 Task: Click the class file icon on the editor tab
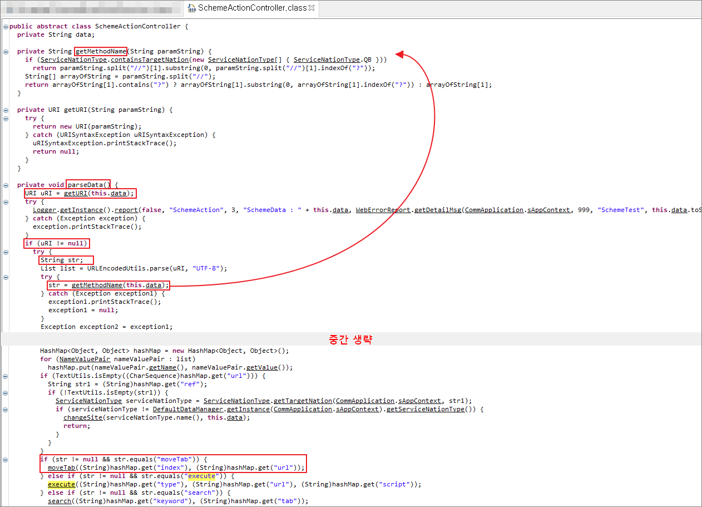192,8
